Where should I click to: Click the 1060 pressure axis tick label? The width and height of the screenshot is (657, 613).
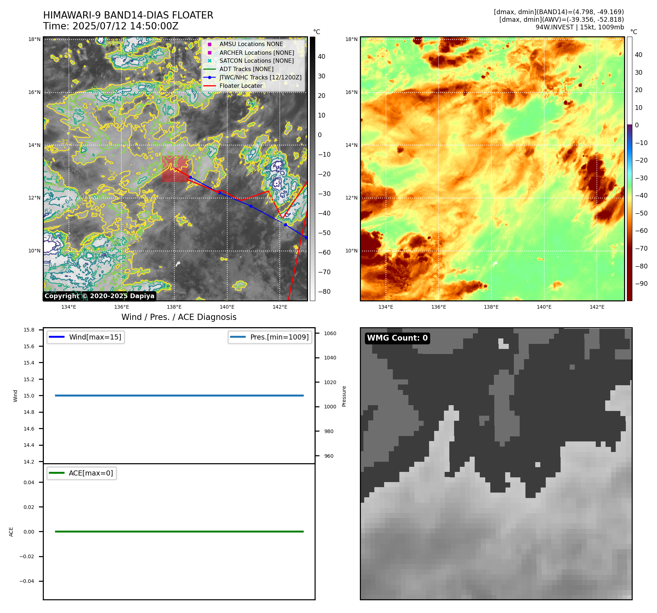coord(330,333)
